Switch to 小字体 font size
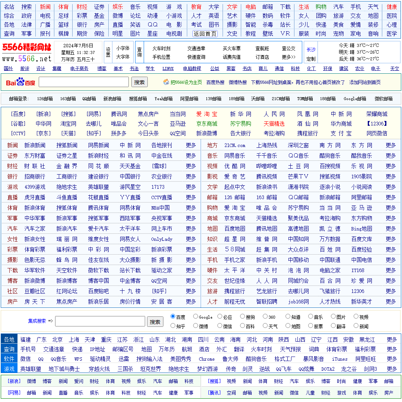 pos(123,48)
